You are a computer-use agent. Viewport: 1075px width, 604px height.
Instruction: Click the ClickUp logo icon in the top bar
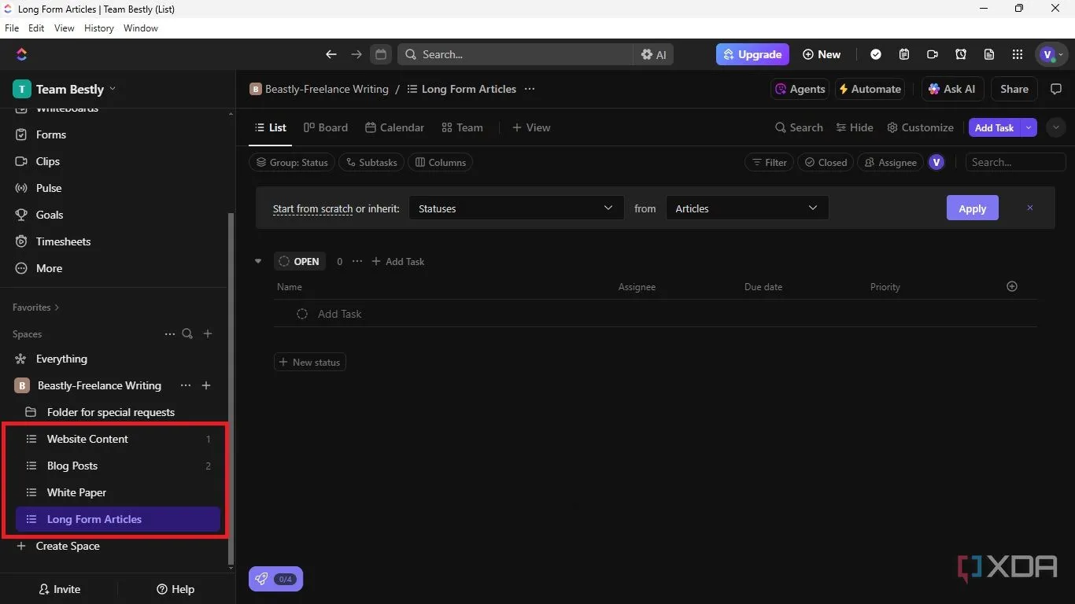[x=21, y=54]
